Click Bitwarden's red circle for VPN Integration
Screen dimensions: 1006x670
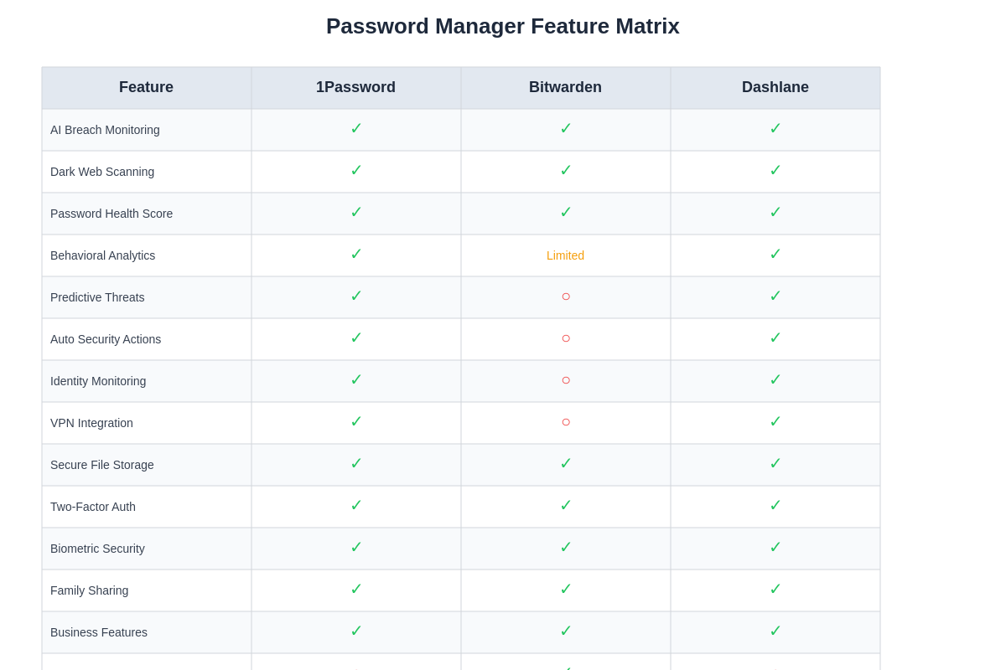566,422
